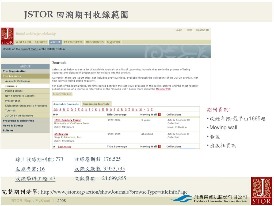Screen dimensions: 274x206
Task: Click the back to top link
Action: tap(64, 147)
